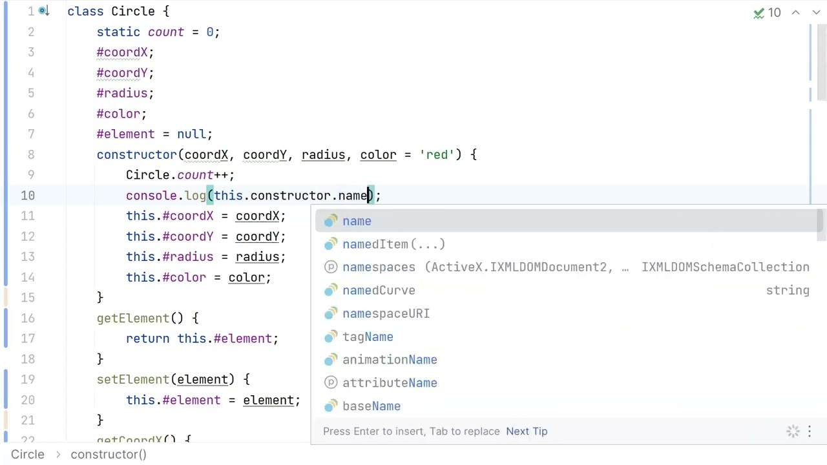Click 'class Circle {' declaration on line 1
This screenshot has width=827, height=465.
click(x=118, y=12)
